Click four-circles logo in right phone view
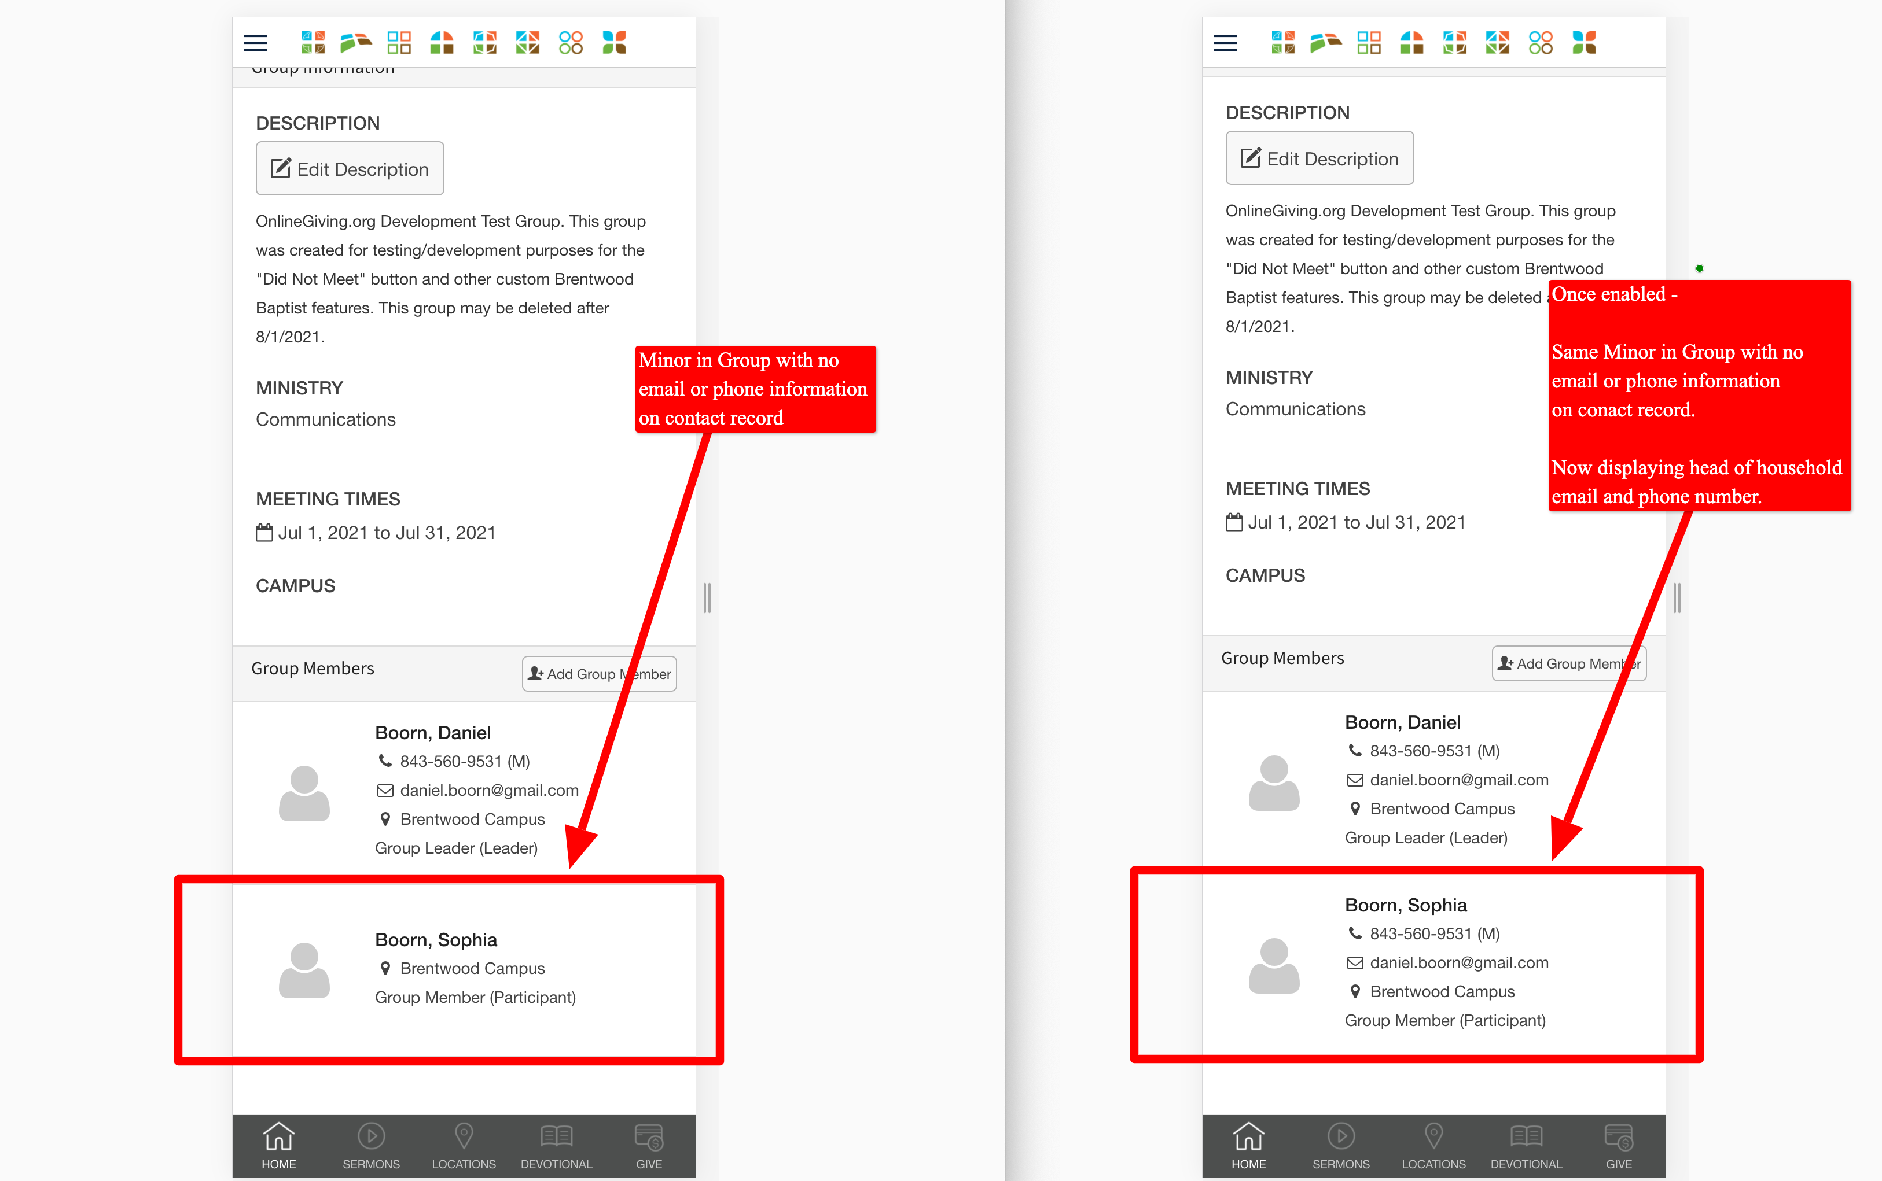Screen dimensions: 1882x1181 coord(1541,43)
